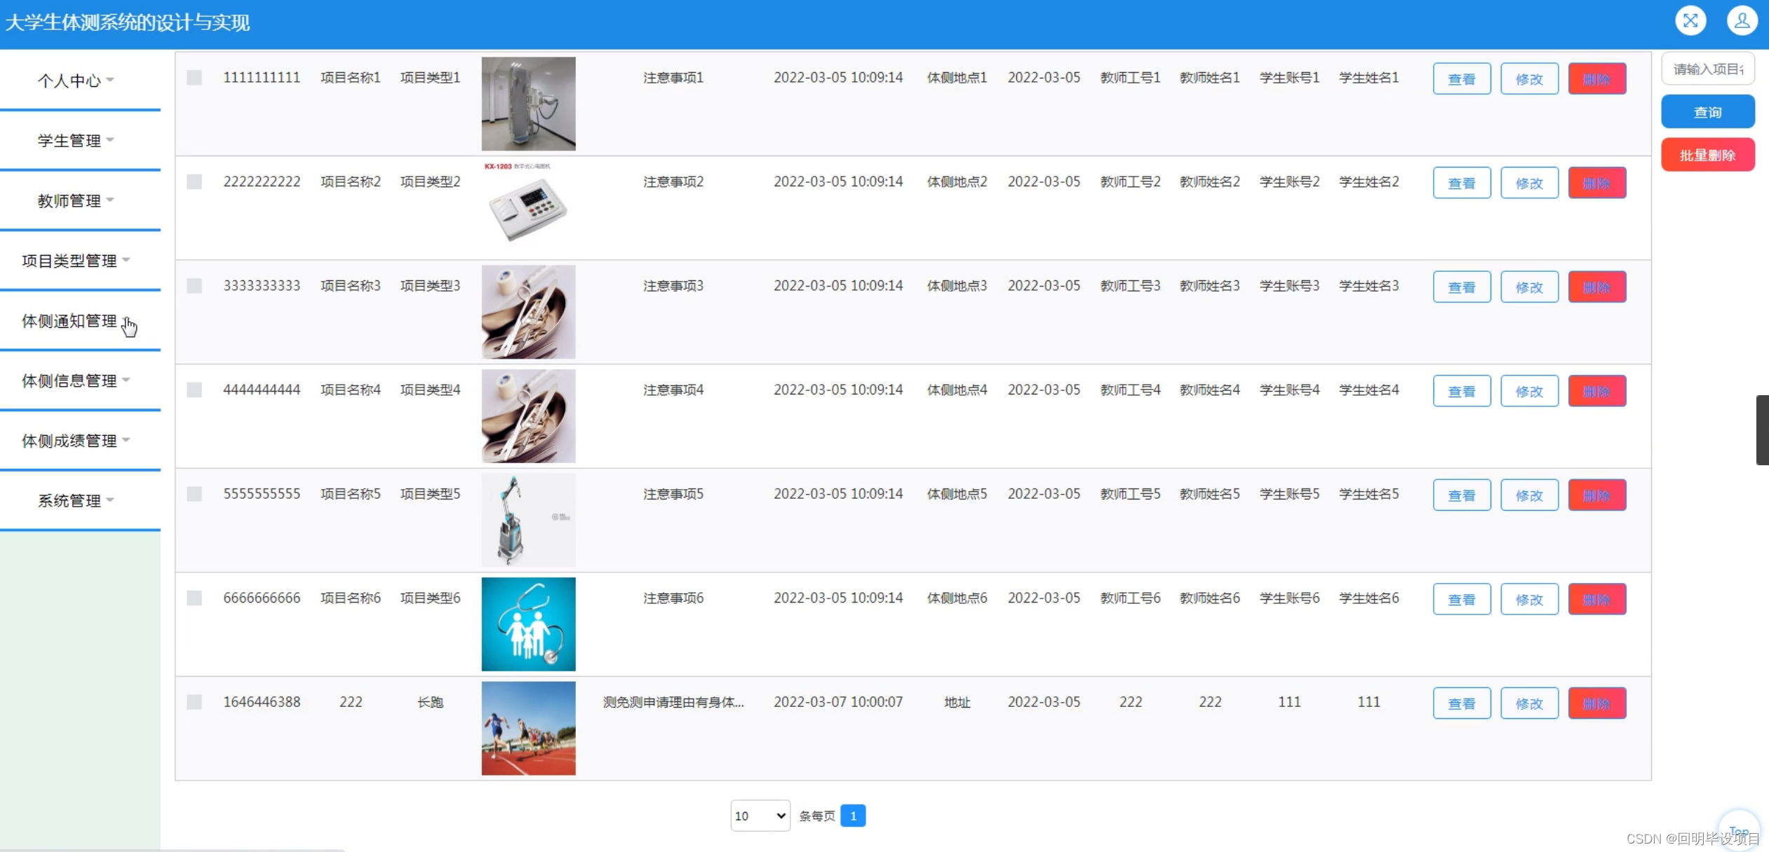The width and height of the screenshot is (1769, 852).
Task: Focus the 请输入项目 search input
Action: (1707, 69)
